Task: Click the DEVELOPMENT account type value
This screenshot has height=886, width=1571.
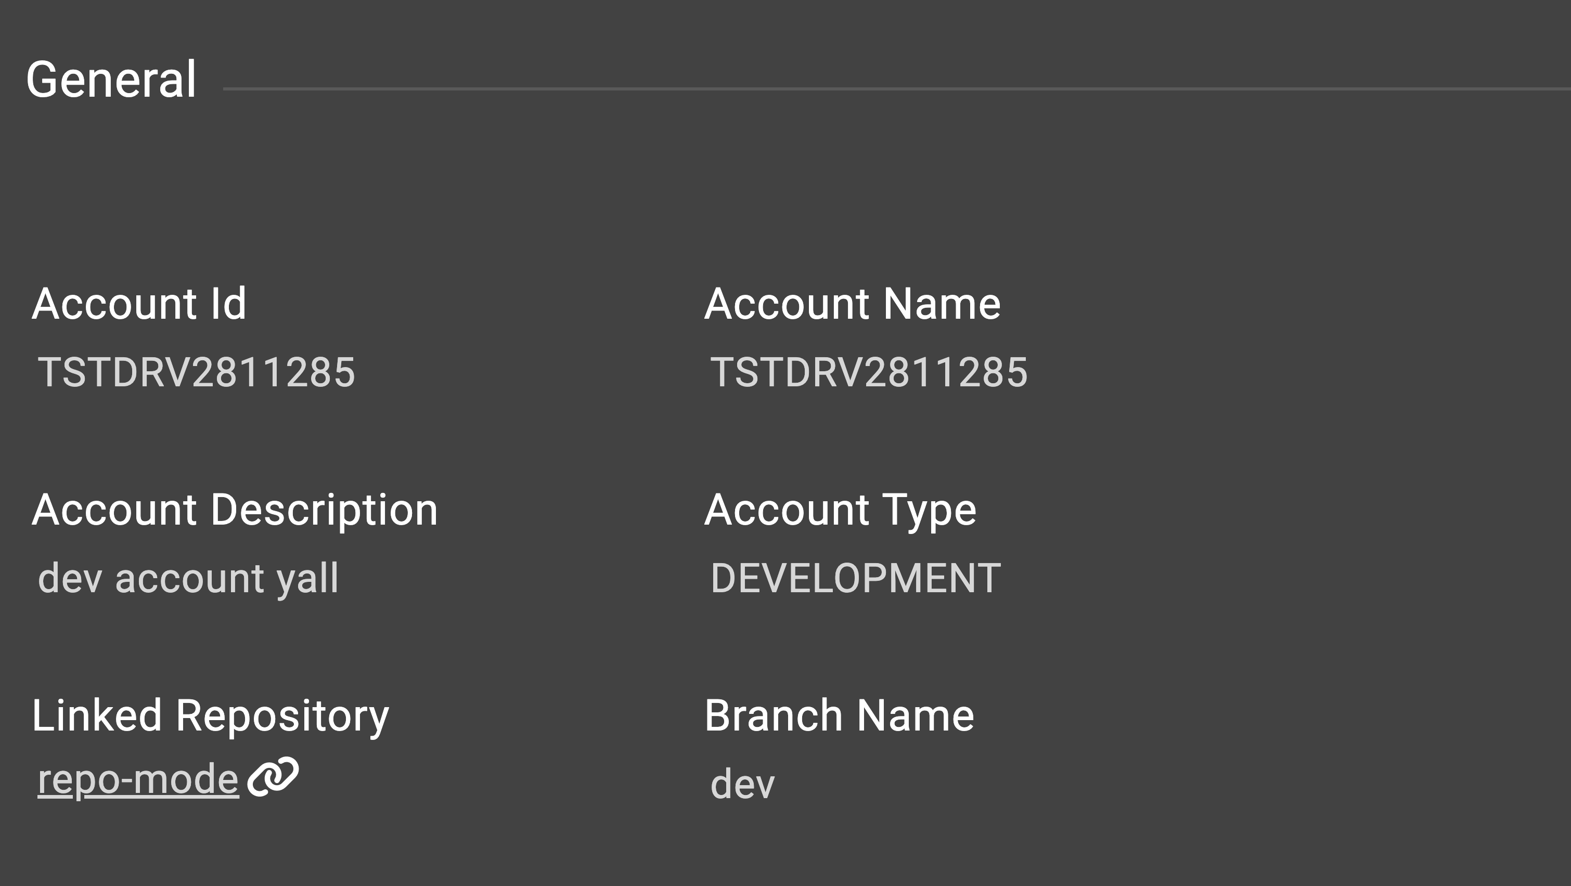Action: click(x=855, y=578)
